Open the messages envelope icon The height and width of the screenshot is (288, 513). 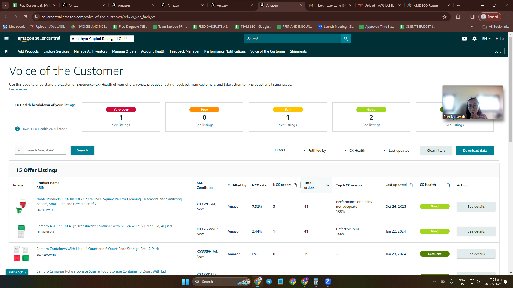click(x=464, y=39)
